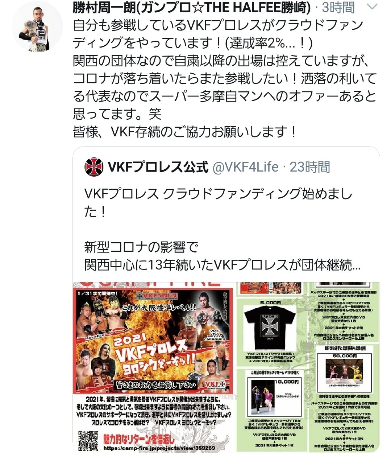The image size is (391, 453).
Task: Open display name 勝村周一朗(ガンプロ☆THE HALFEE勝崎)
Action: pyautogui.click(x=192, y=7)
